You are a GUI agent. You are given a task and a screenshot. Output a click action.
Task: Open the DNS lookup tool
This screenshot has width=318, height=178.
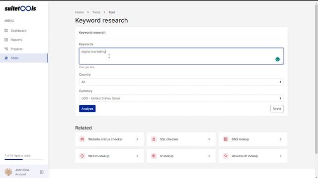[253, 139]
